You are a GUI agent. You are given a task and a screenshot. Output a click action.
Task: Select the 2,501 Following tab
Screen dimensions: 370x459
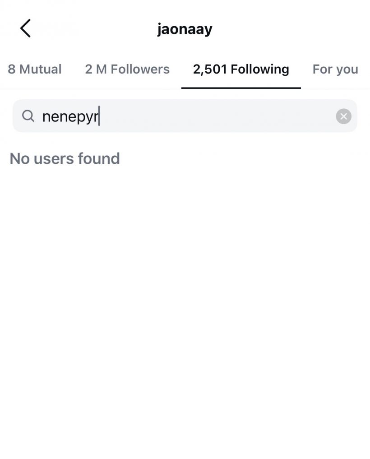241,70
